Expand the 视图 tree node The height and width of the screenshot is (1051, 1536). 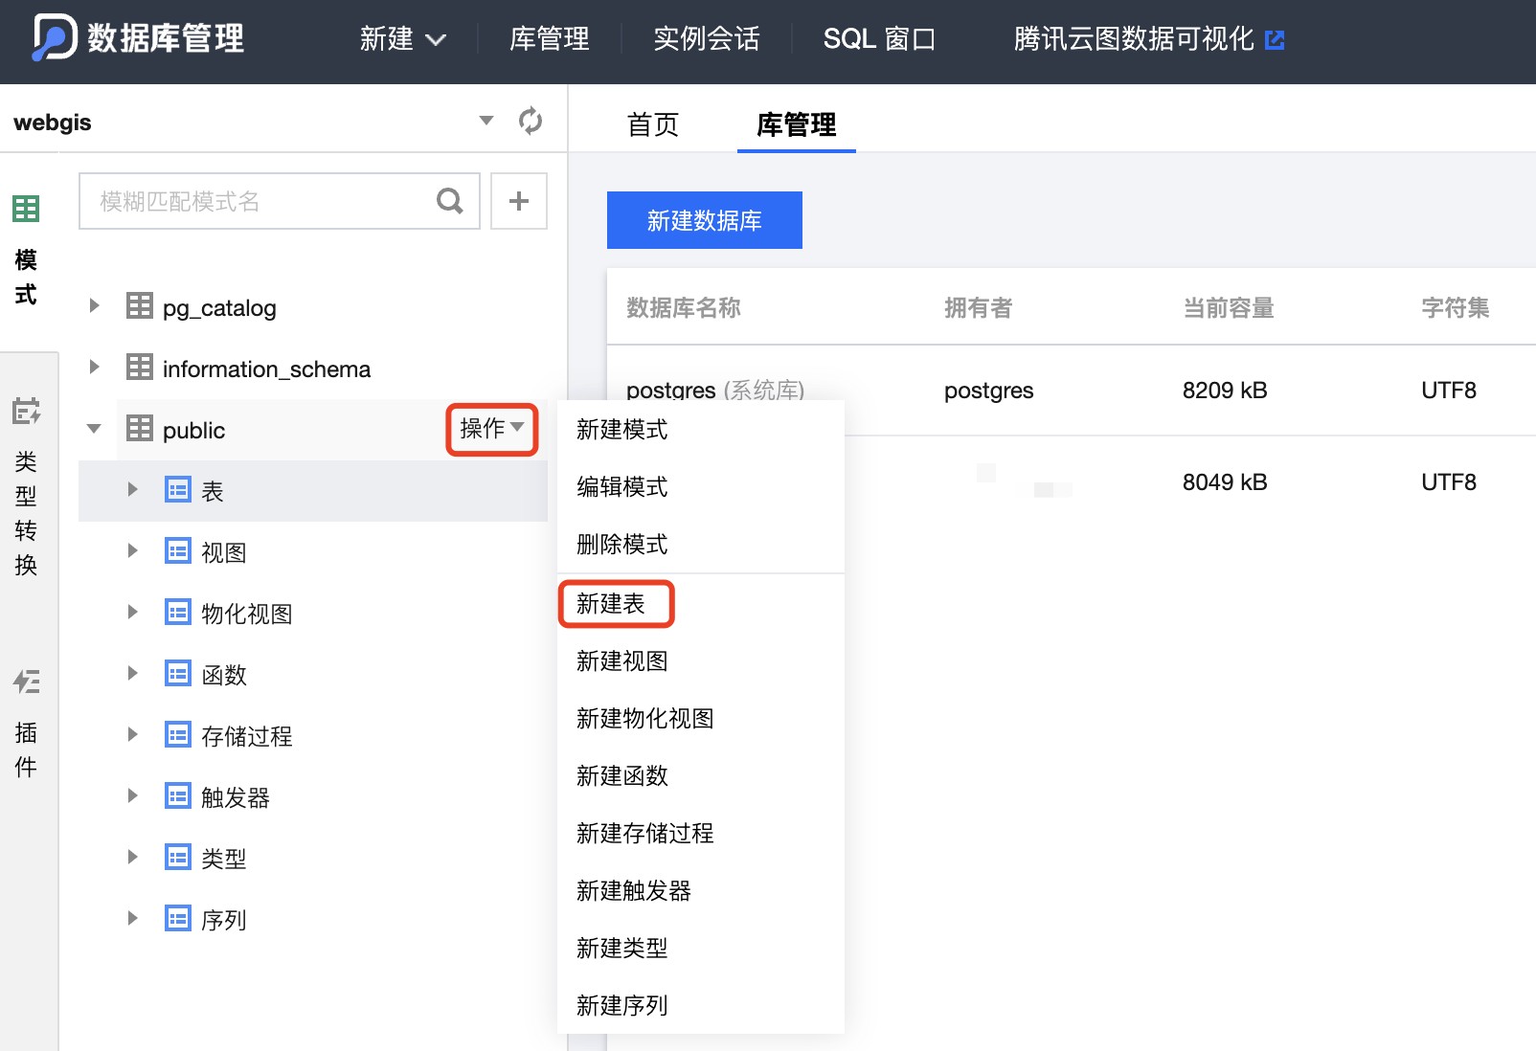click(x=132, y=551)
